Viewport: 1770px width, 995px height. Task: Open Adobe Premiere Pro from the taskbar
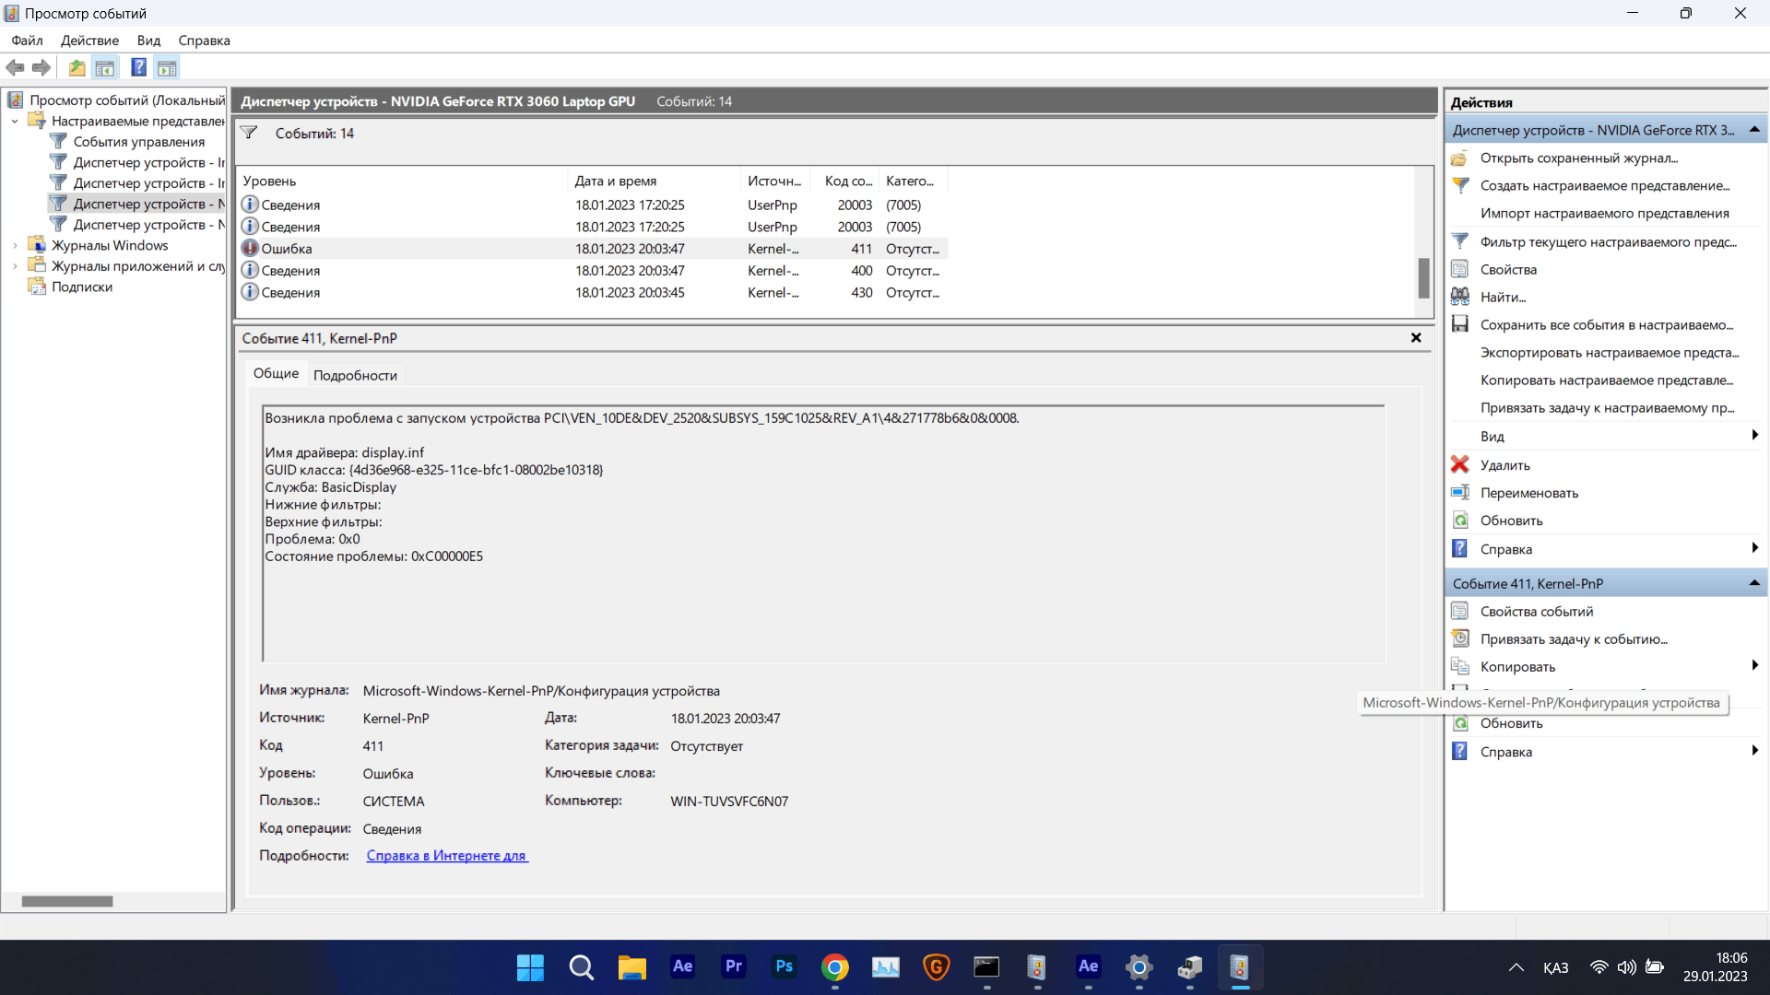[x=734, y=967]
